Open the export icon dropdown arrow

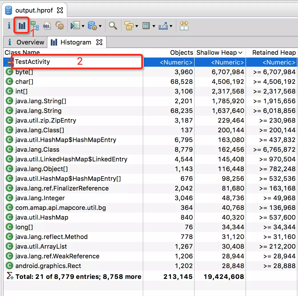[171, 26]
